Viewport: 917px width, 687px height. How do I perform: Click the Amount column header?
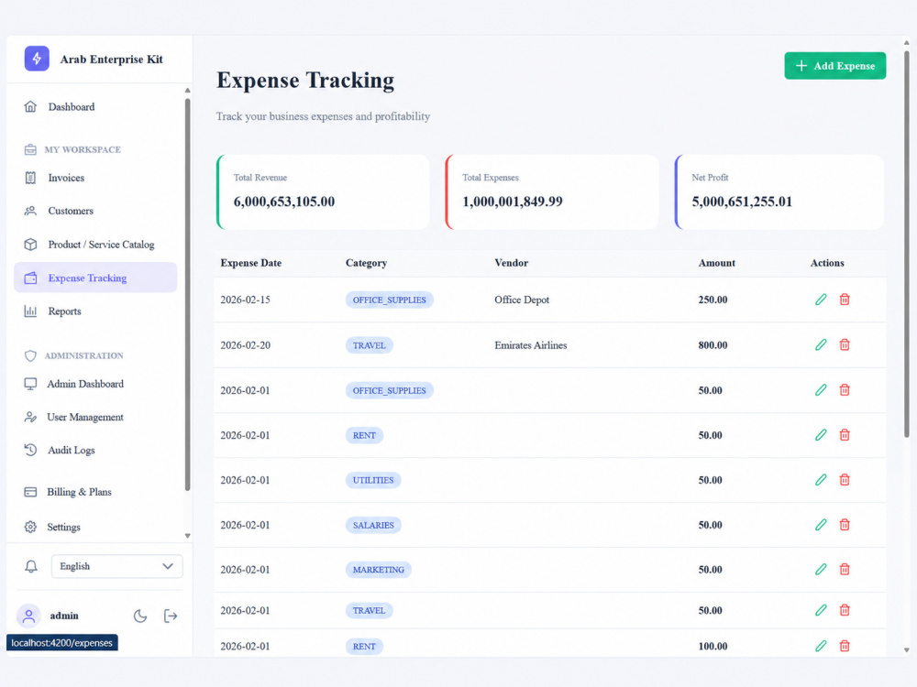point(716,263)
